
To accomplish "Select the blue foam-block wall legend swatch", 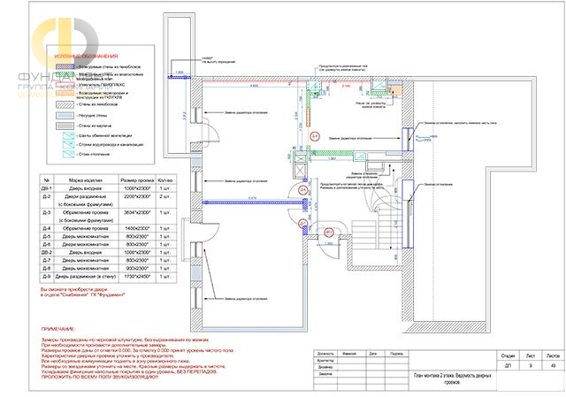I will 65,67.
